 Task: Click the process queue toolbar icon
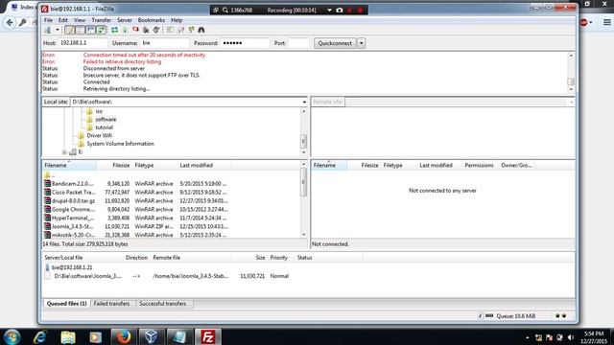coord(125,30)
